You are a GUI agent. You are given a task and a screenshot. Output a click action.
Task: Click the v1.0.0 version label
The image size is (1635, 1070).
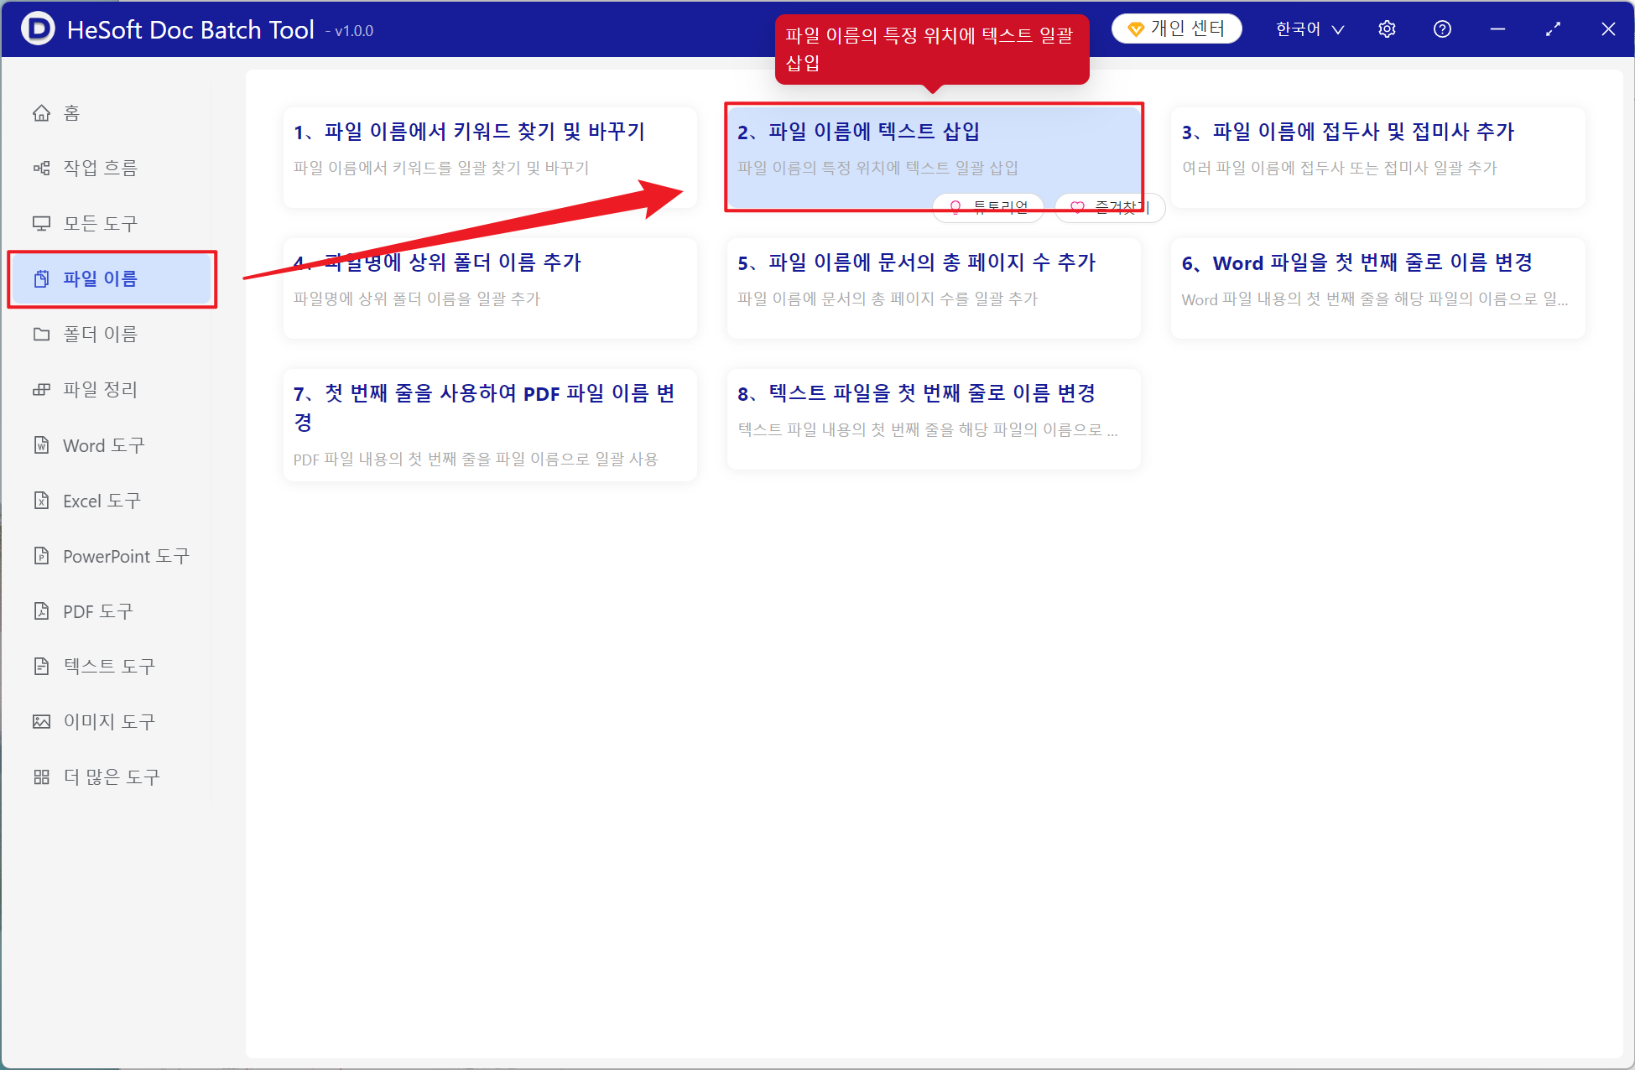click(350, 31)
